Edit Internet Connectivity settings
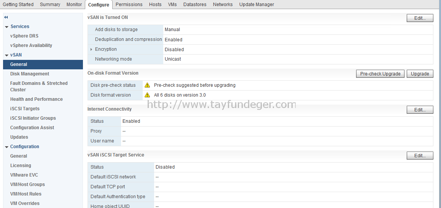 click(x=420, y=110)
